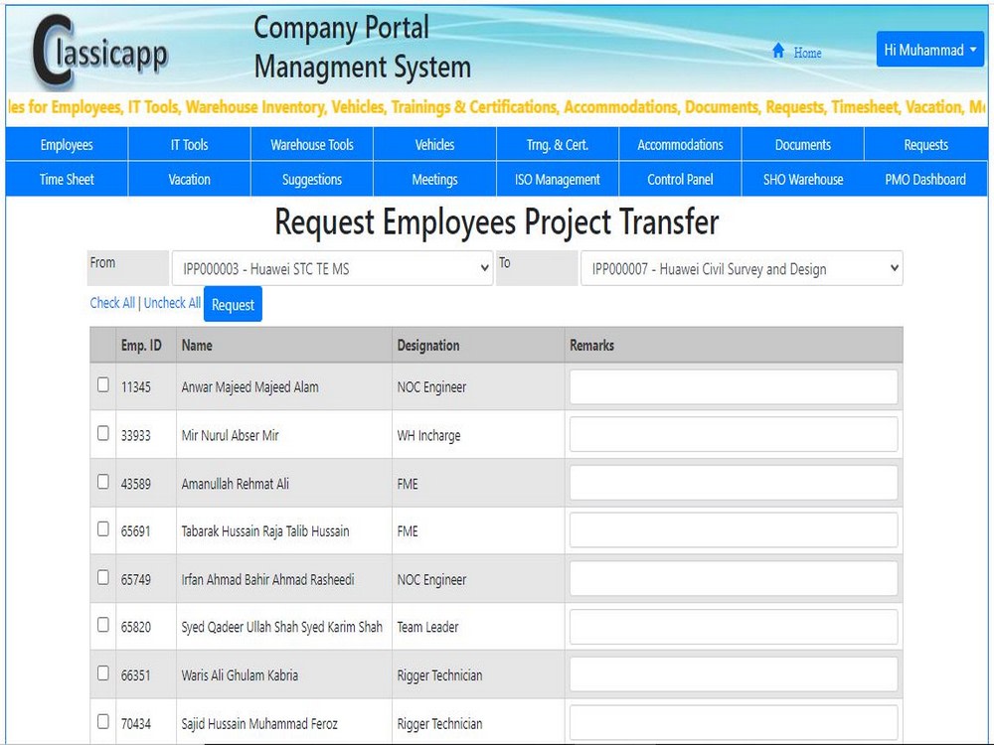
Task: Open the Vehicles menu
Action: (x=435, y=144)
